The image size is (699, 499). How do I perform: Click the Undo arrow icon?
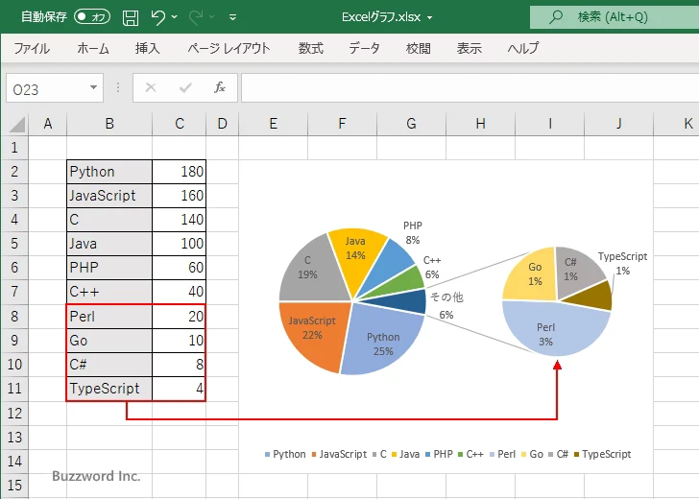click(x=157, y=17)
